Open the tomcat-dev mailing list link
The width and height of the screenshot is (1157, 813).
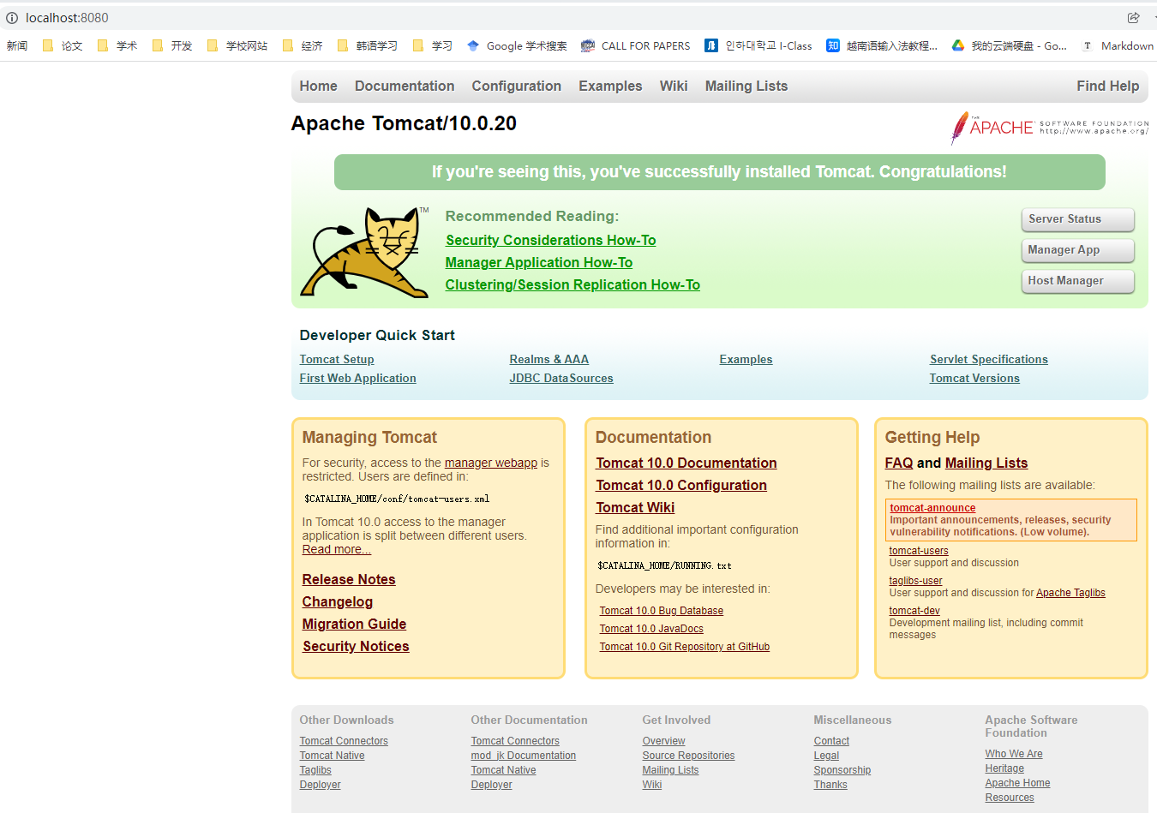pyautogui.click(x=914, y=611)
